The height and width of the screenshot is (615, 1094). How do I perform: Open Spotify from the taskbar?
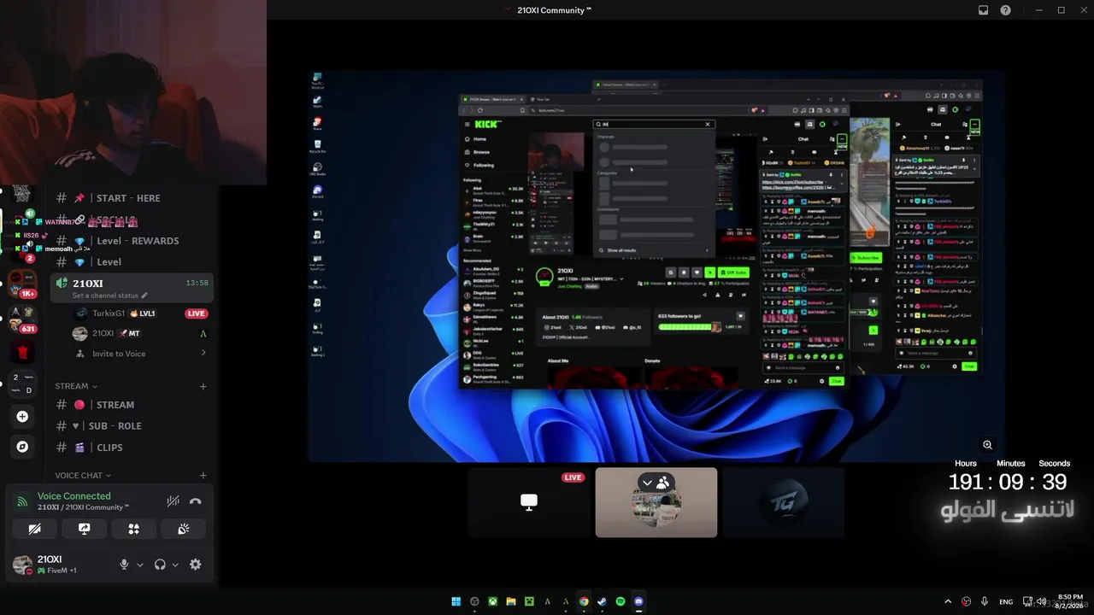coord(621,601)
